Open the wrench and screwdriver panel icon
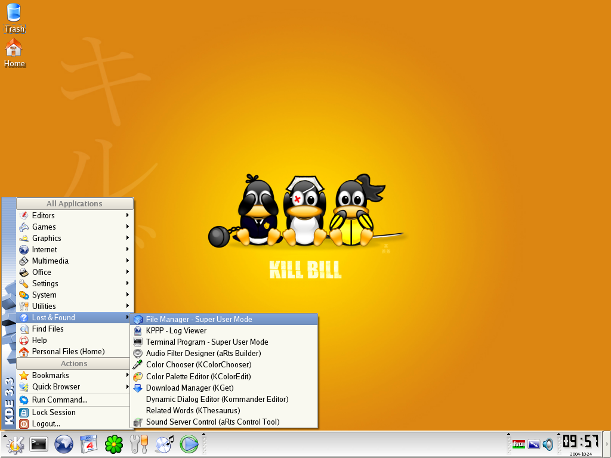 click(x=138, y=444)
